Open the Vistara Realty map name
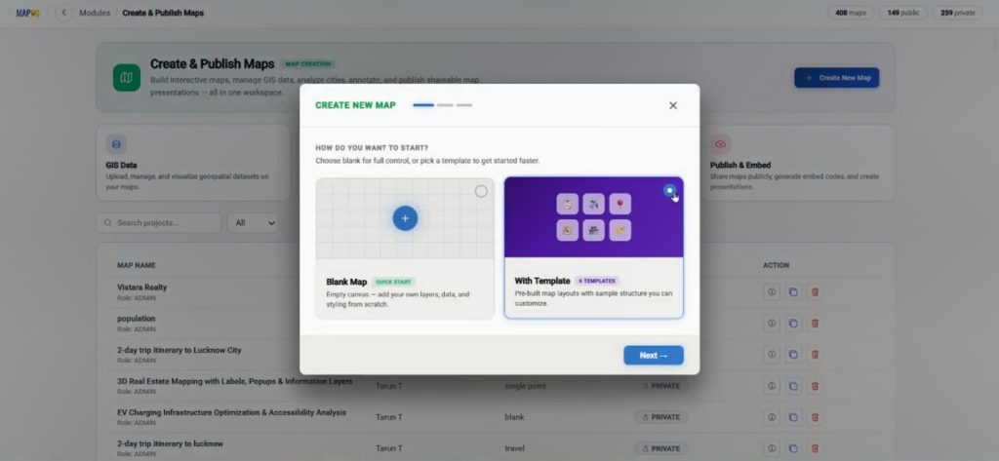 click(x=142, y=288)
